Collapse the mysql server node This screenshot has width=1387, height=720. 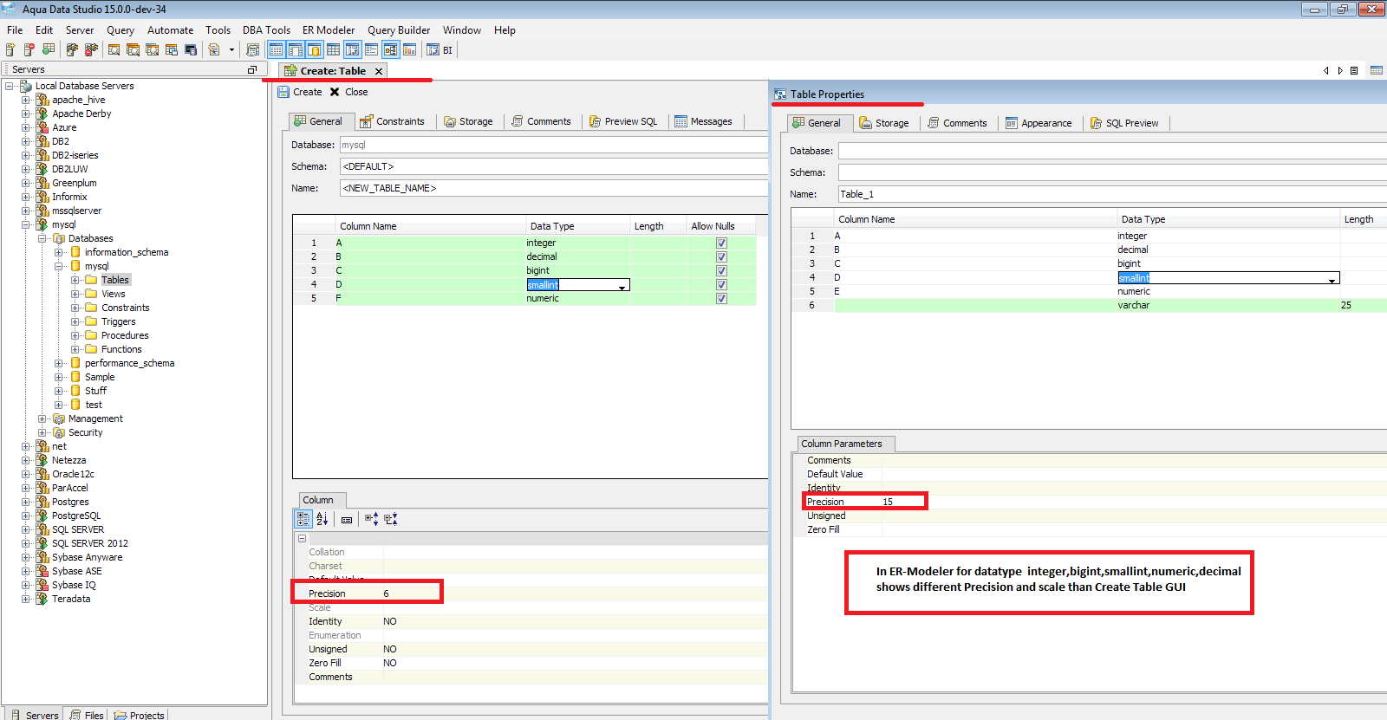pyautogui.click(x=26, y=224)
